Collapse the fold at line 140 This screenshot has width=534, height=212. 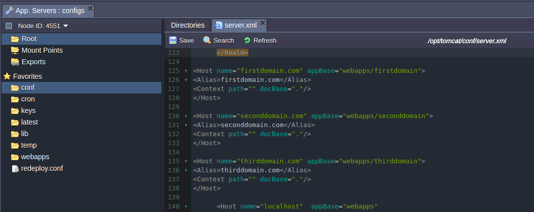[x=186, y=206]
